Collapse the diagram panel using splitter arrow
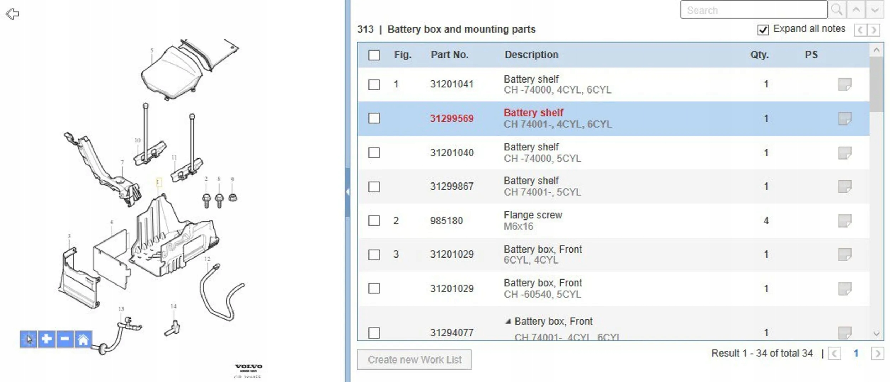The width and height of the screenshot is (890, 382). (347, 192)
